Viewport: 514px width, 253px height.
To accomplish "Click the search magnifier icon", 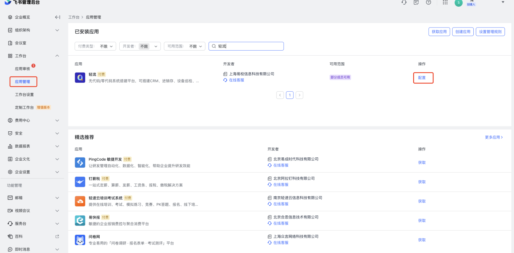I will [214, 46].
